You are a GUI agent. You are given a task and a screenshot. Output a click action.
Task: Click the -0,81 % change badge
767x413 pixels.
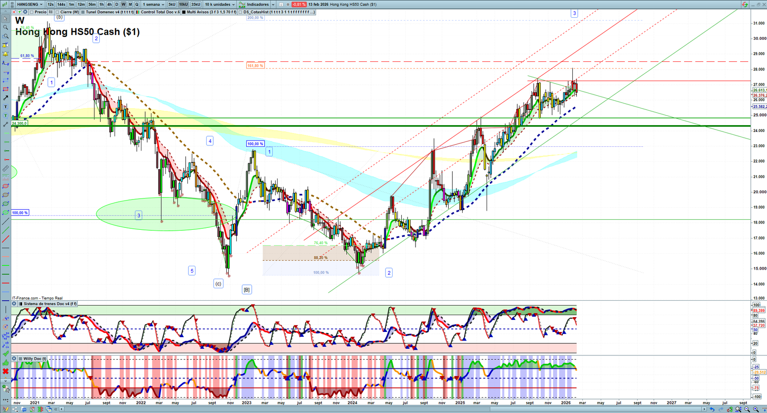[x=299, y=4]
